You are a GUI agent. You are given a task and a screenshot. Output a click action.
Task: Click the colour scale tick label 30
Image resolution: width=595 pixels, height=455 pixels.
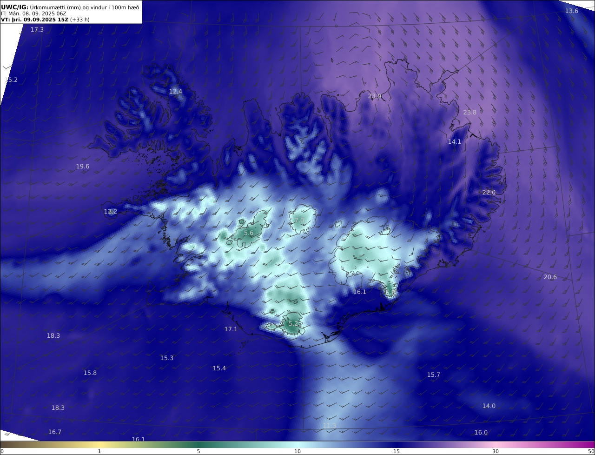[x=496, y=451]
